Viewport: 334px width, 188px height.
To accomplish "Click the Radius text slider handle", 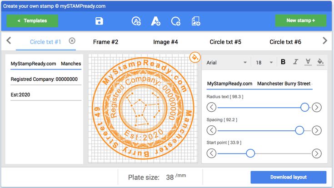I will coord(304,107).
